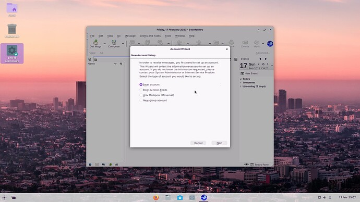This screenshot has height=202, width=360.
Task: Open dropdown arrow next to Get Msgs
Action: click(104, 44)
